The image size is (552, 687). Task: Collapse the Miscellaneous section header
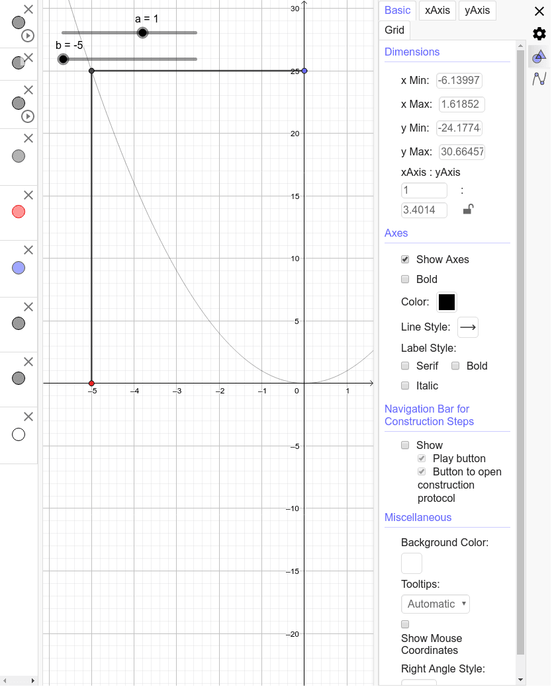click(418, 518)
